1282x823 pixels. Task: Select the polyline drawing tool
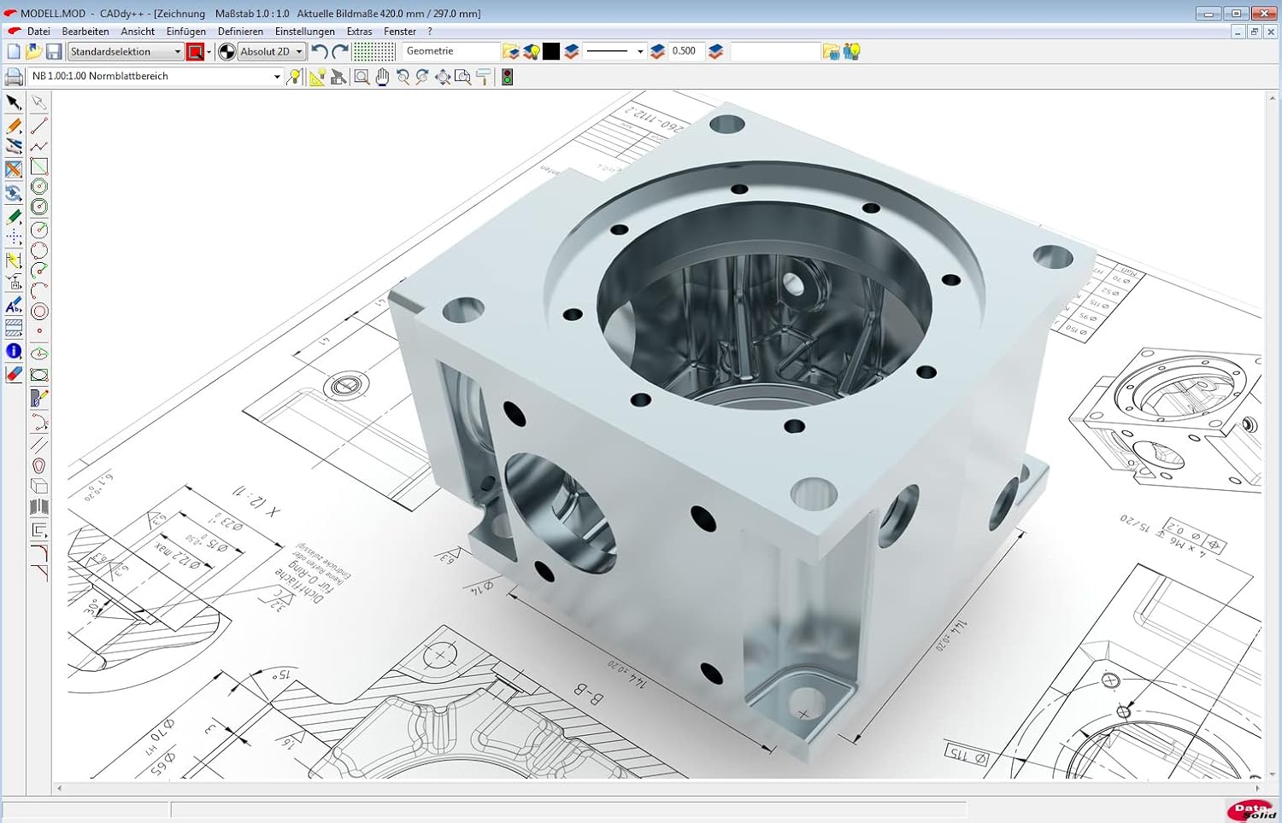pos(39,147)
